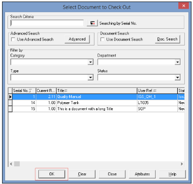Click the 2.11 revision cell

point(46,97)
